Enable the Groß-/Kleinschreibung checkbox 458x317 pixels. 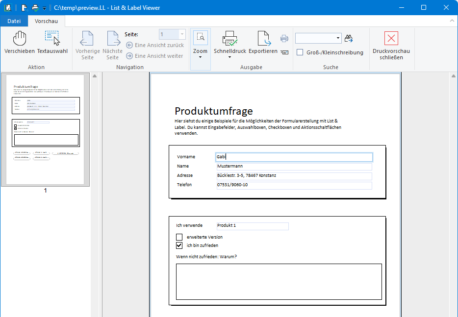click(x=300, y=52)
